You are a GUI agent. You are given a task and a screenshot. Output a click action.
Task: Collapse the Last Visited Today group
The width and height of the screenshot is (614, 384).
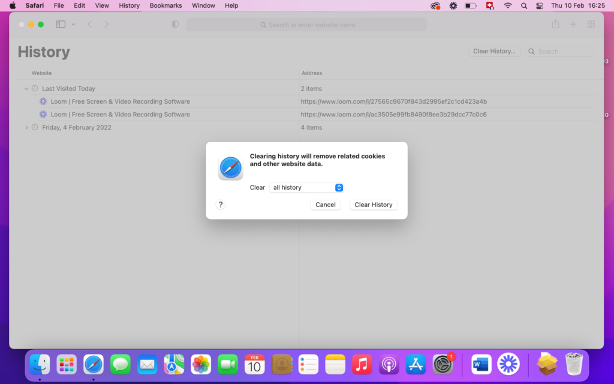(x=26, y=89)
